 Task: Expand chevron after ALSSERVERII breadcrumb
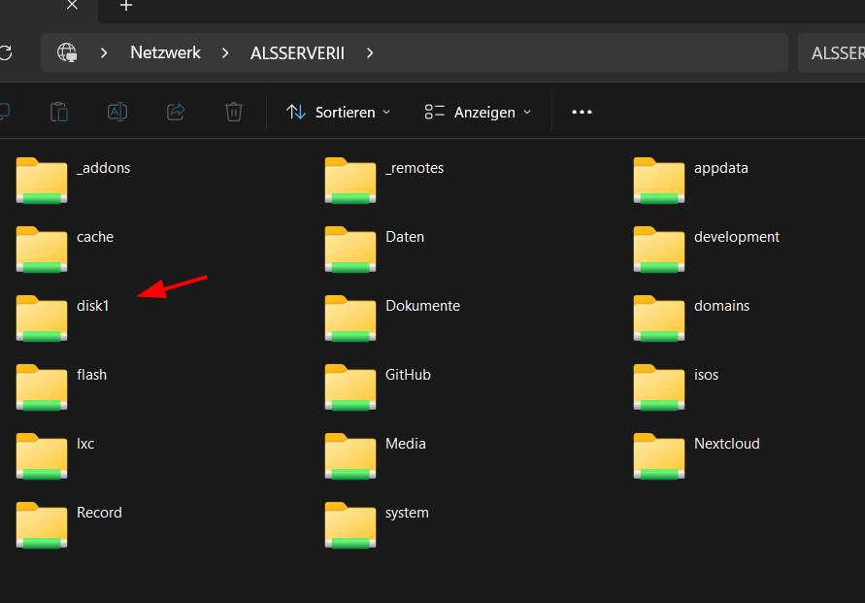pos(370,53)
